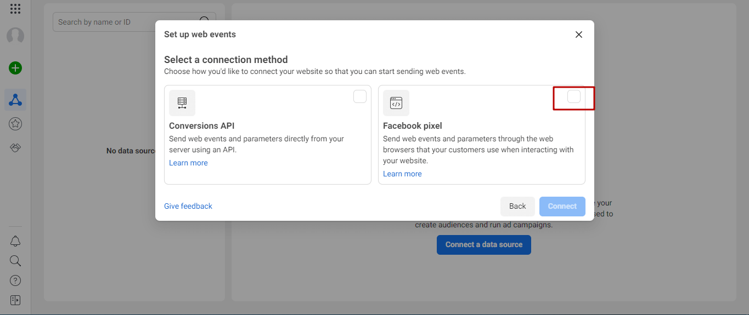
Task: Select the Facebook pixel radio option
Action: click(x=574, y=96)
